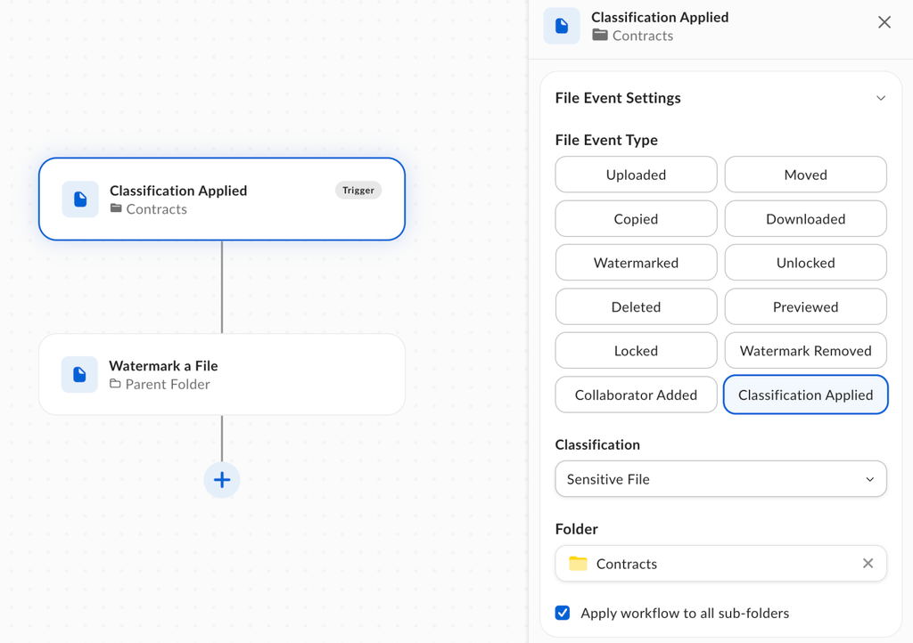The image size is (913, 643).
Task: Click the file icon in Classification Applied trigger node
Action: click(80, 199)
